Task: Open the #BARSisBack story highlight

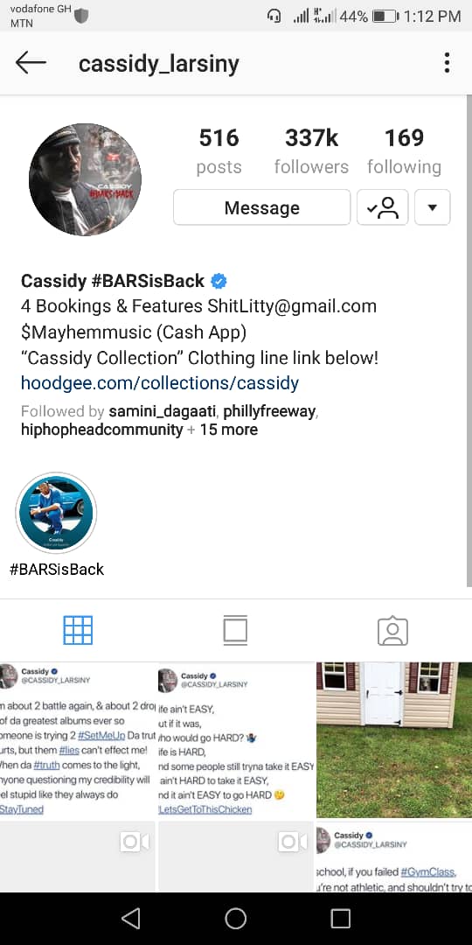Action: (56, 513)
